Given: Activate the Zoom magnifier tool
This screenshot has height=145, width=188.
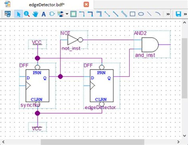Looking at the screenshot, I should tap(27, 14).
